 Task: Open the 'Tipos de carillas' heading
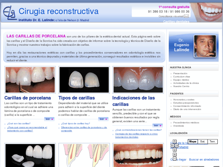[x=76, y=98]
